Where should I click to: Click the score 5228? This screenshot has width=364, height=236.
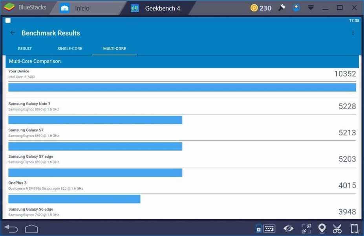(347, 106)
